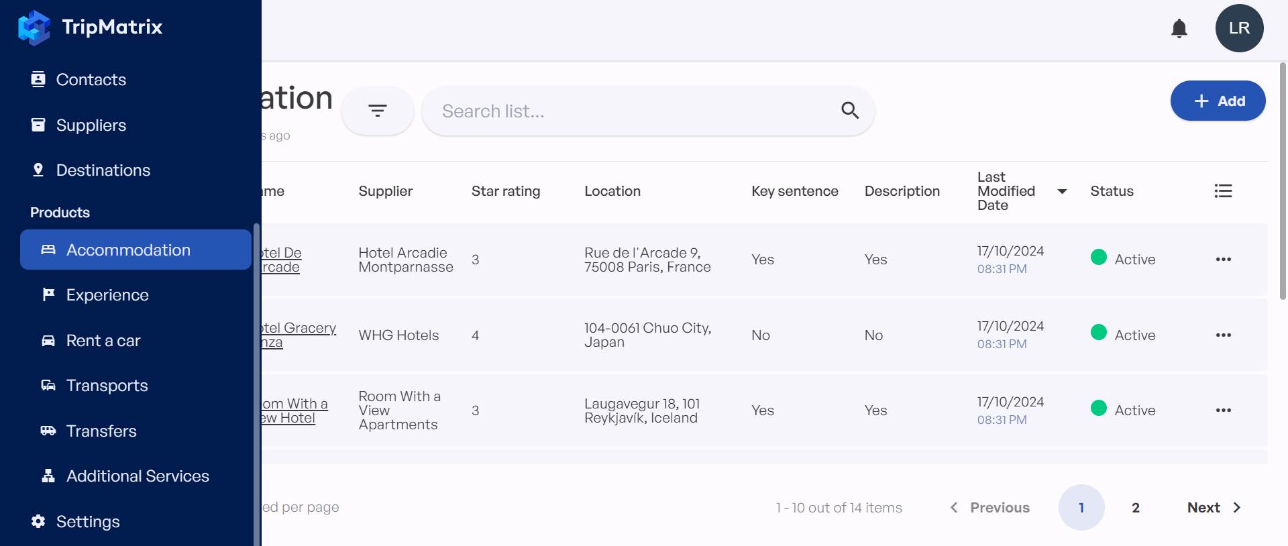Open the Destinations menu item

coord(103,170)
